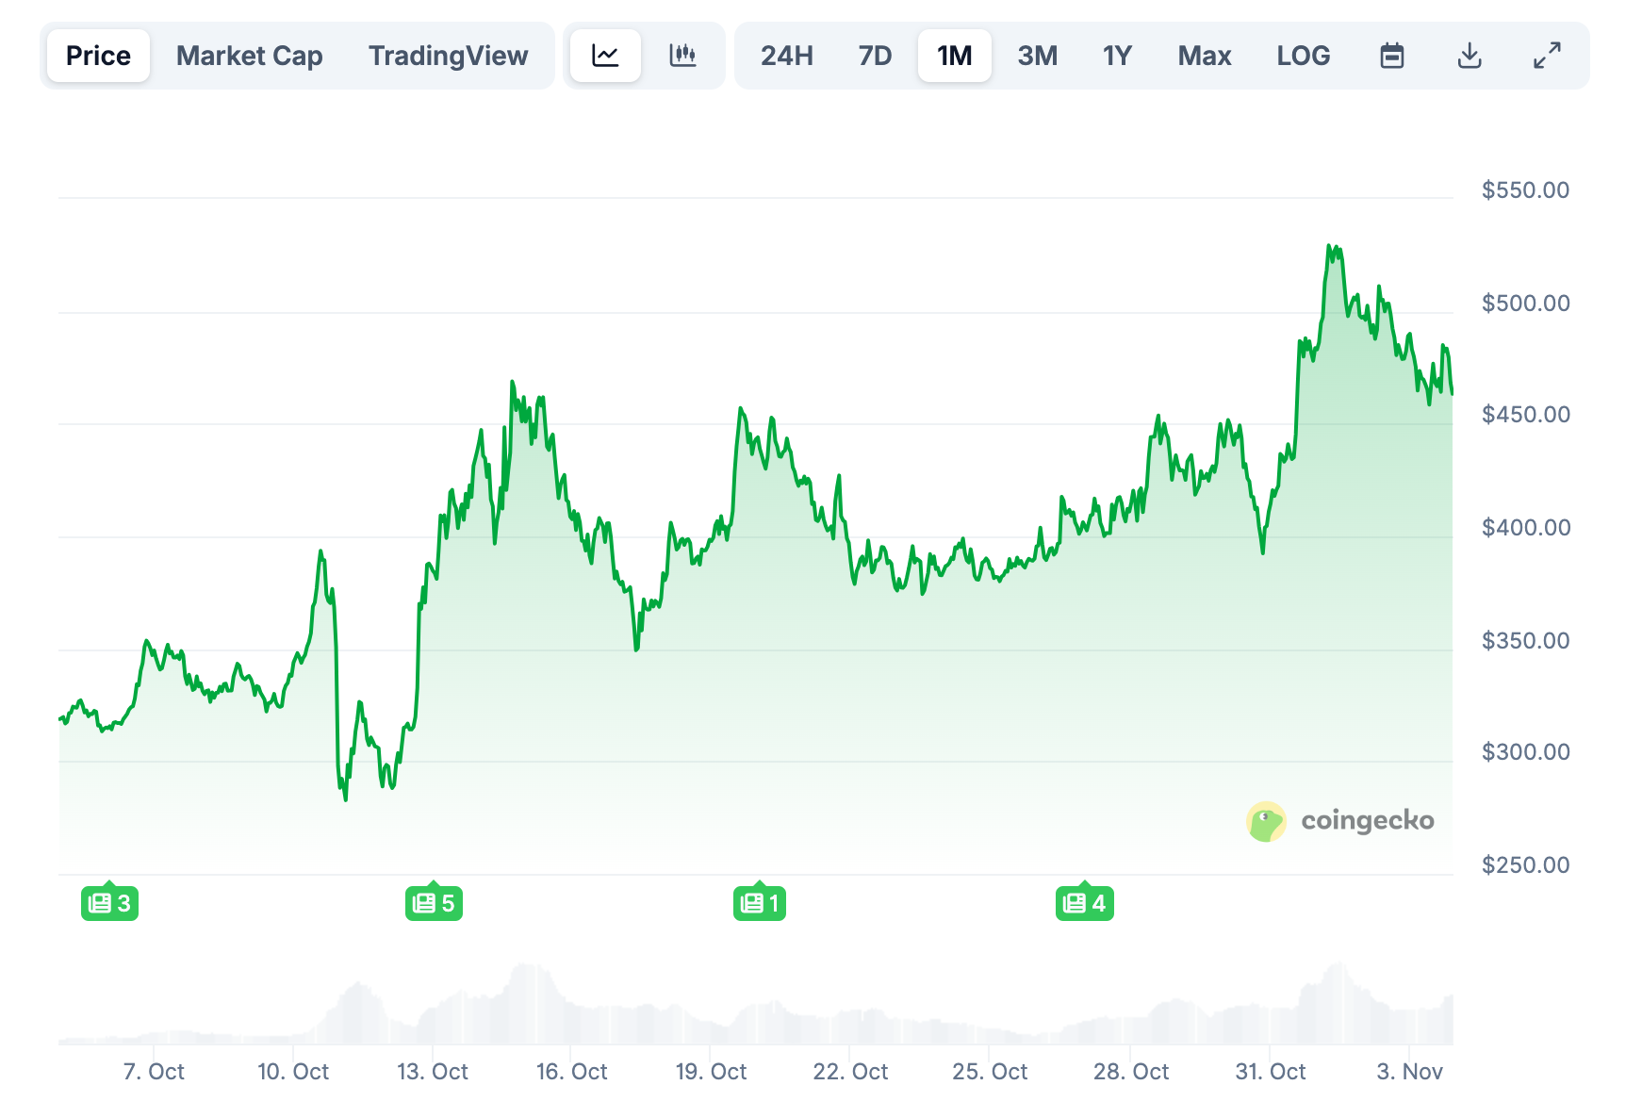The image size is (1642, 1118).
Task: Open the news marker showing 1 article
Action: pyautogui.click(x=759, y=903)
